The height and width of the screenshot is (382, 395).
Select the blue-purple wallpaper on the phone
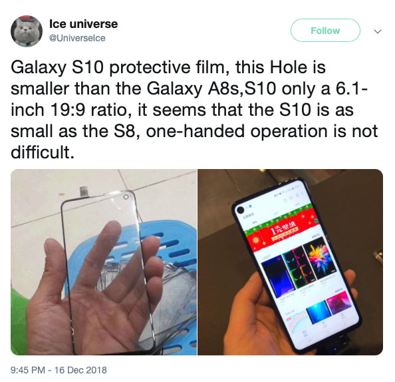pyautogui.click(x=277, y=277)
